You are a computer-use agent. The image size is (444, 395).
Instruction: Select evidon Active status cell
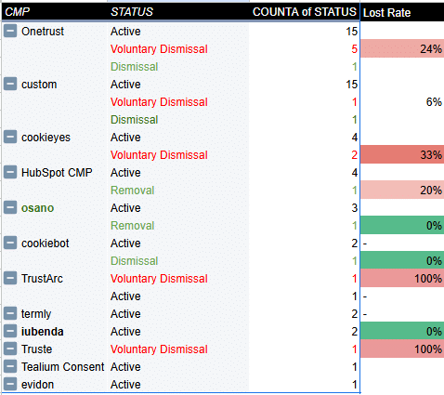[x=178, y=385]
